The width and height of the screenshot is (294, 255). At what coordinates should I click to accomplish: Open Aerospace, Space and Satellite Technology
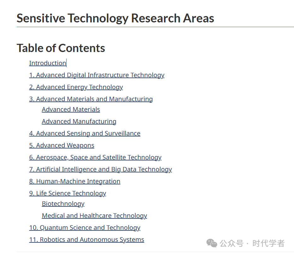(95, 157)
